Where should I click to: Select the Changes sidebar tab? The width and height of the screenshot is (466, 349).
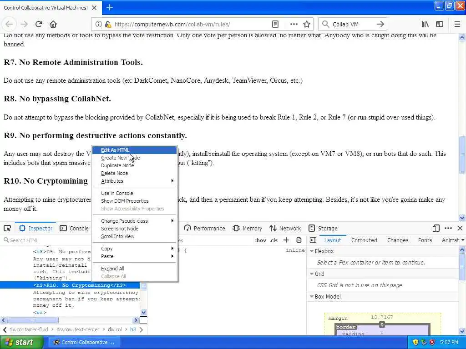click(x=398, y=240)
